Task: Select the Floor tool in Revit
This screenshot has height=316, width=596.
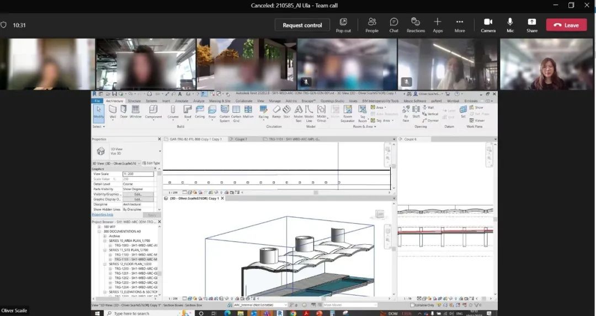Action: (x=212, y=112)
